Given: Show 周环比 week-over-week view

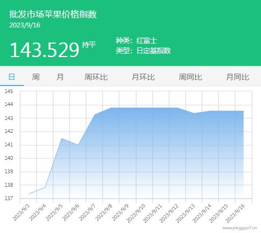Looking at the screenshot, I should tap(96, 77).
